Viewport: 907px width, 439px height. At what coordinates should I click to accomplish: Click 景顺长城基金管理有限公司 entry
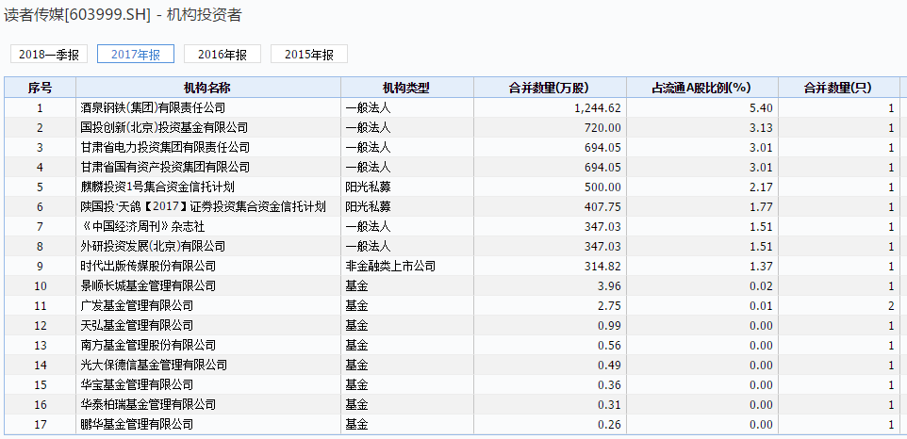(x=148, y=285)
